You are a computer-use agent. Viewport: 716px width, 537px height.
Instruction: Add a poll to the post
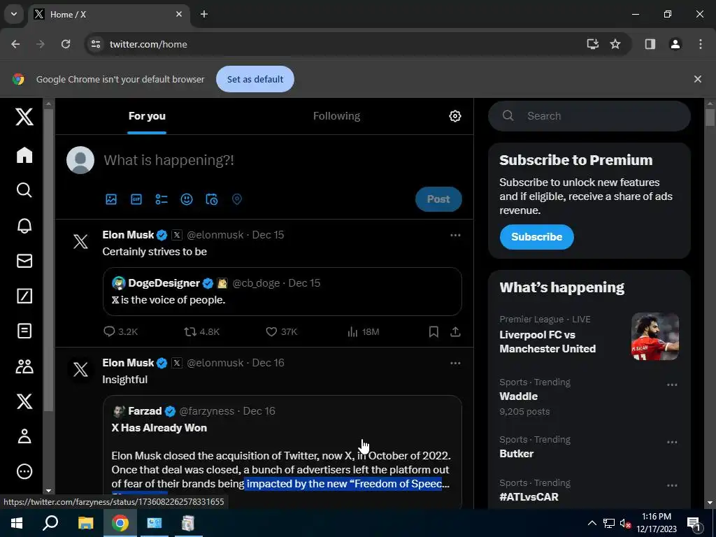162,199
